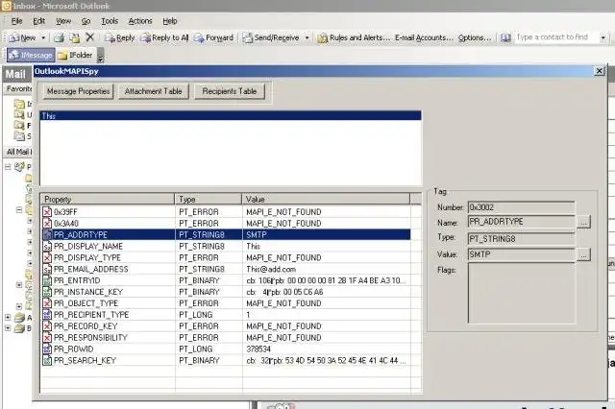Click Reply to All
Viewport: 615px width, 409px height.
pos(164,37)
